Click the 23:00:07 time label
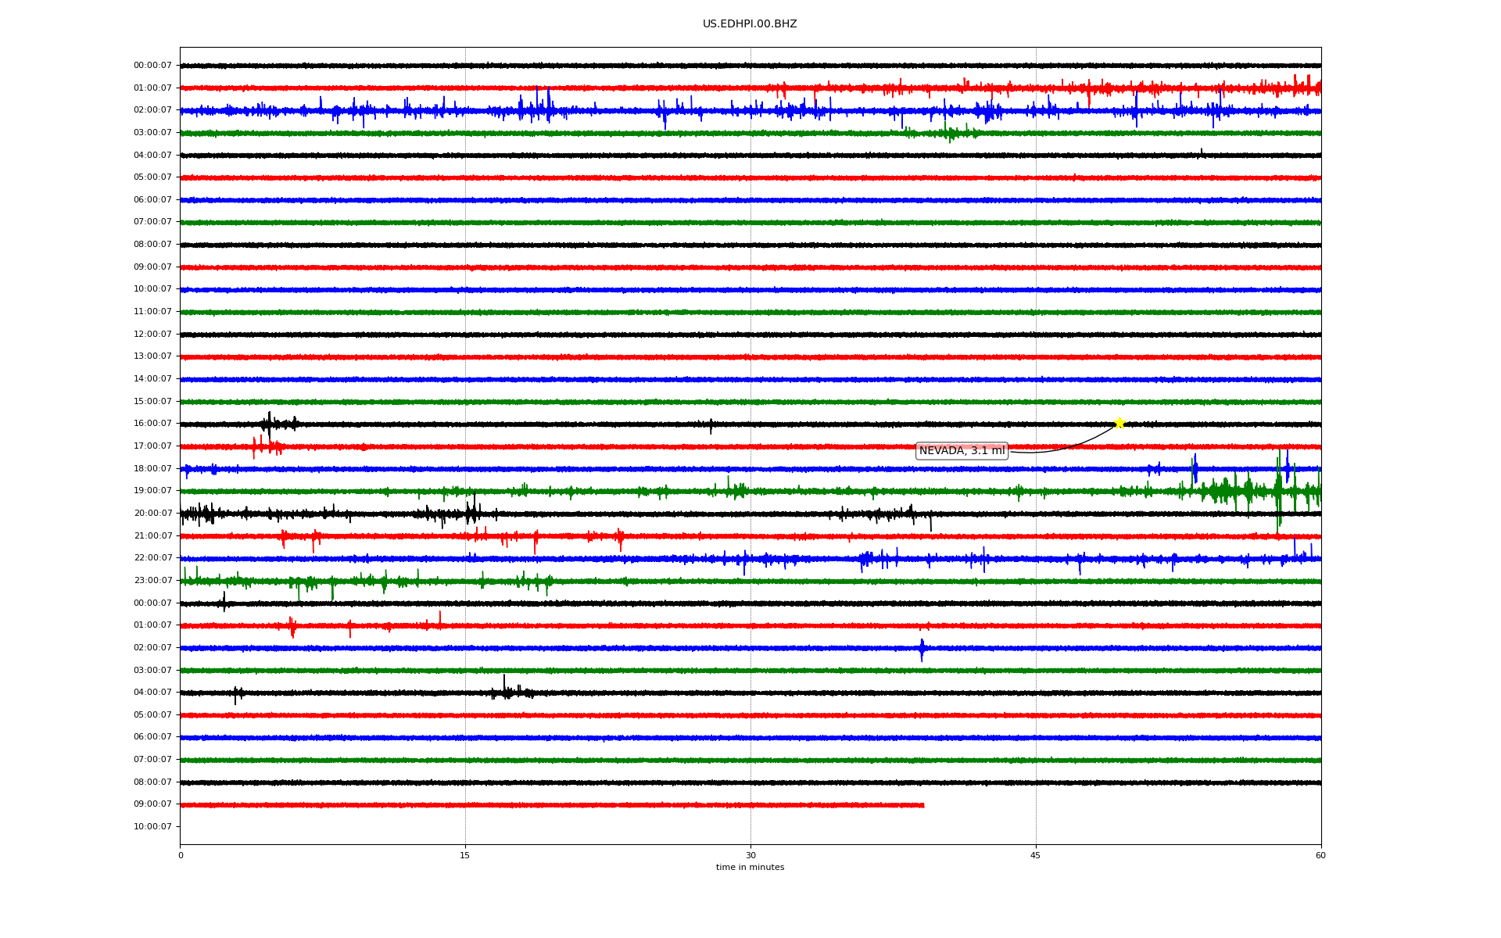Viewport: 1501px width, 938px height. pyautogui.click(x=152, y=581)
